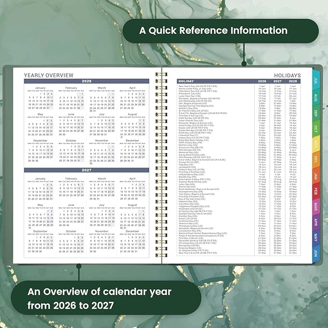Select the orange DEC divider tab
This screenshot has height=328, width=328.
coord(315,159)
